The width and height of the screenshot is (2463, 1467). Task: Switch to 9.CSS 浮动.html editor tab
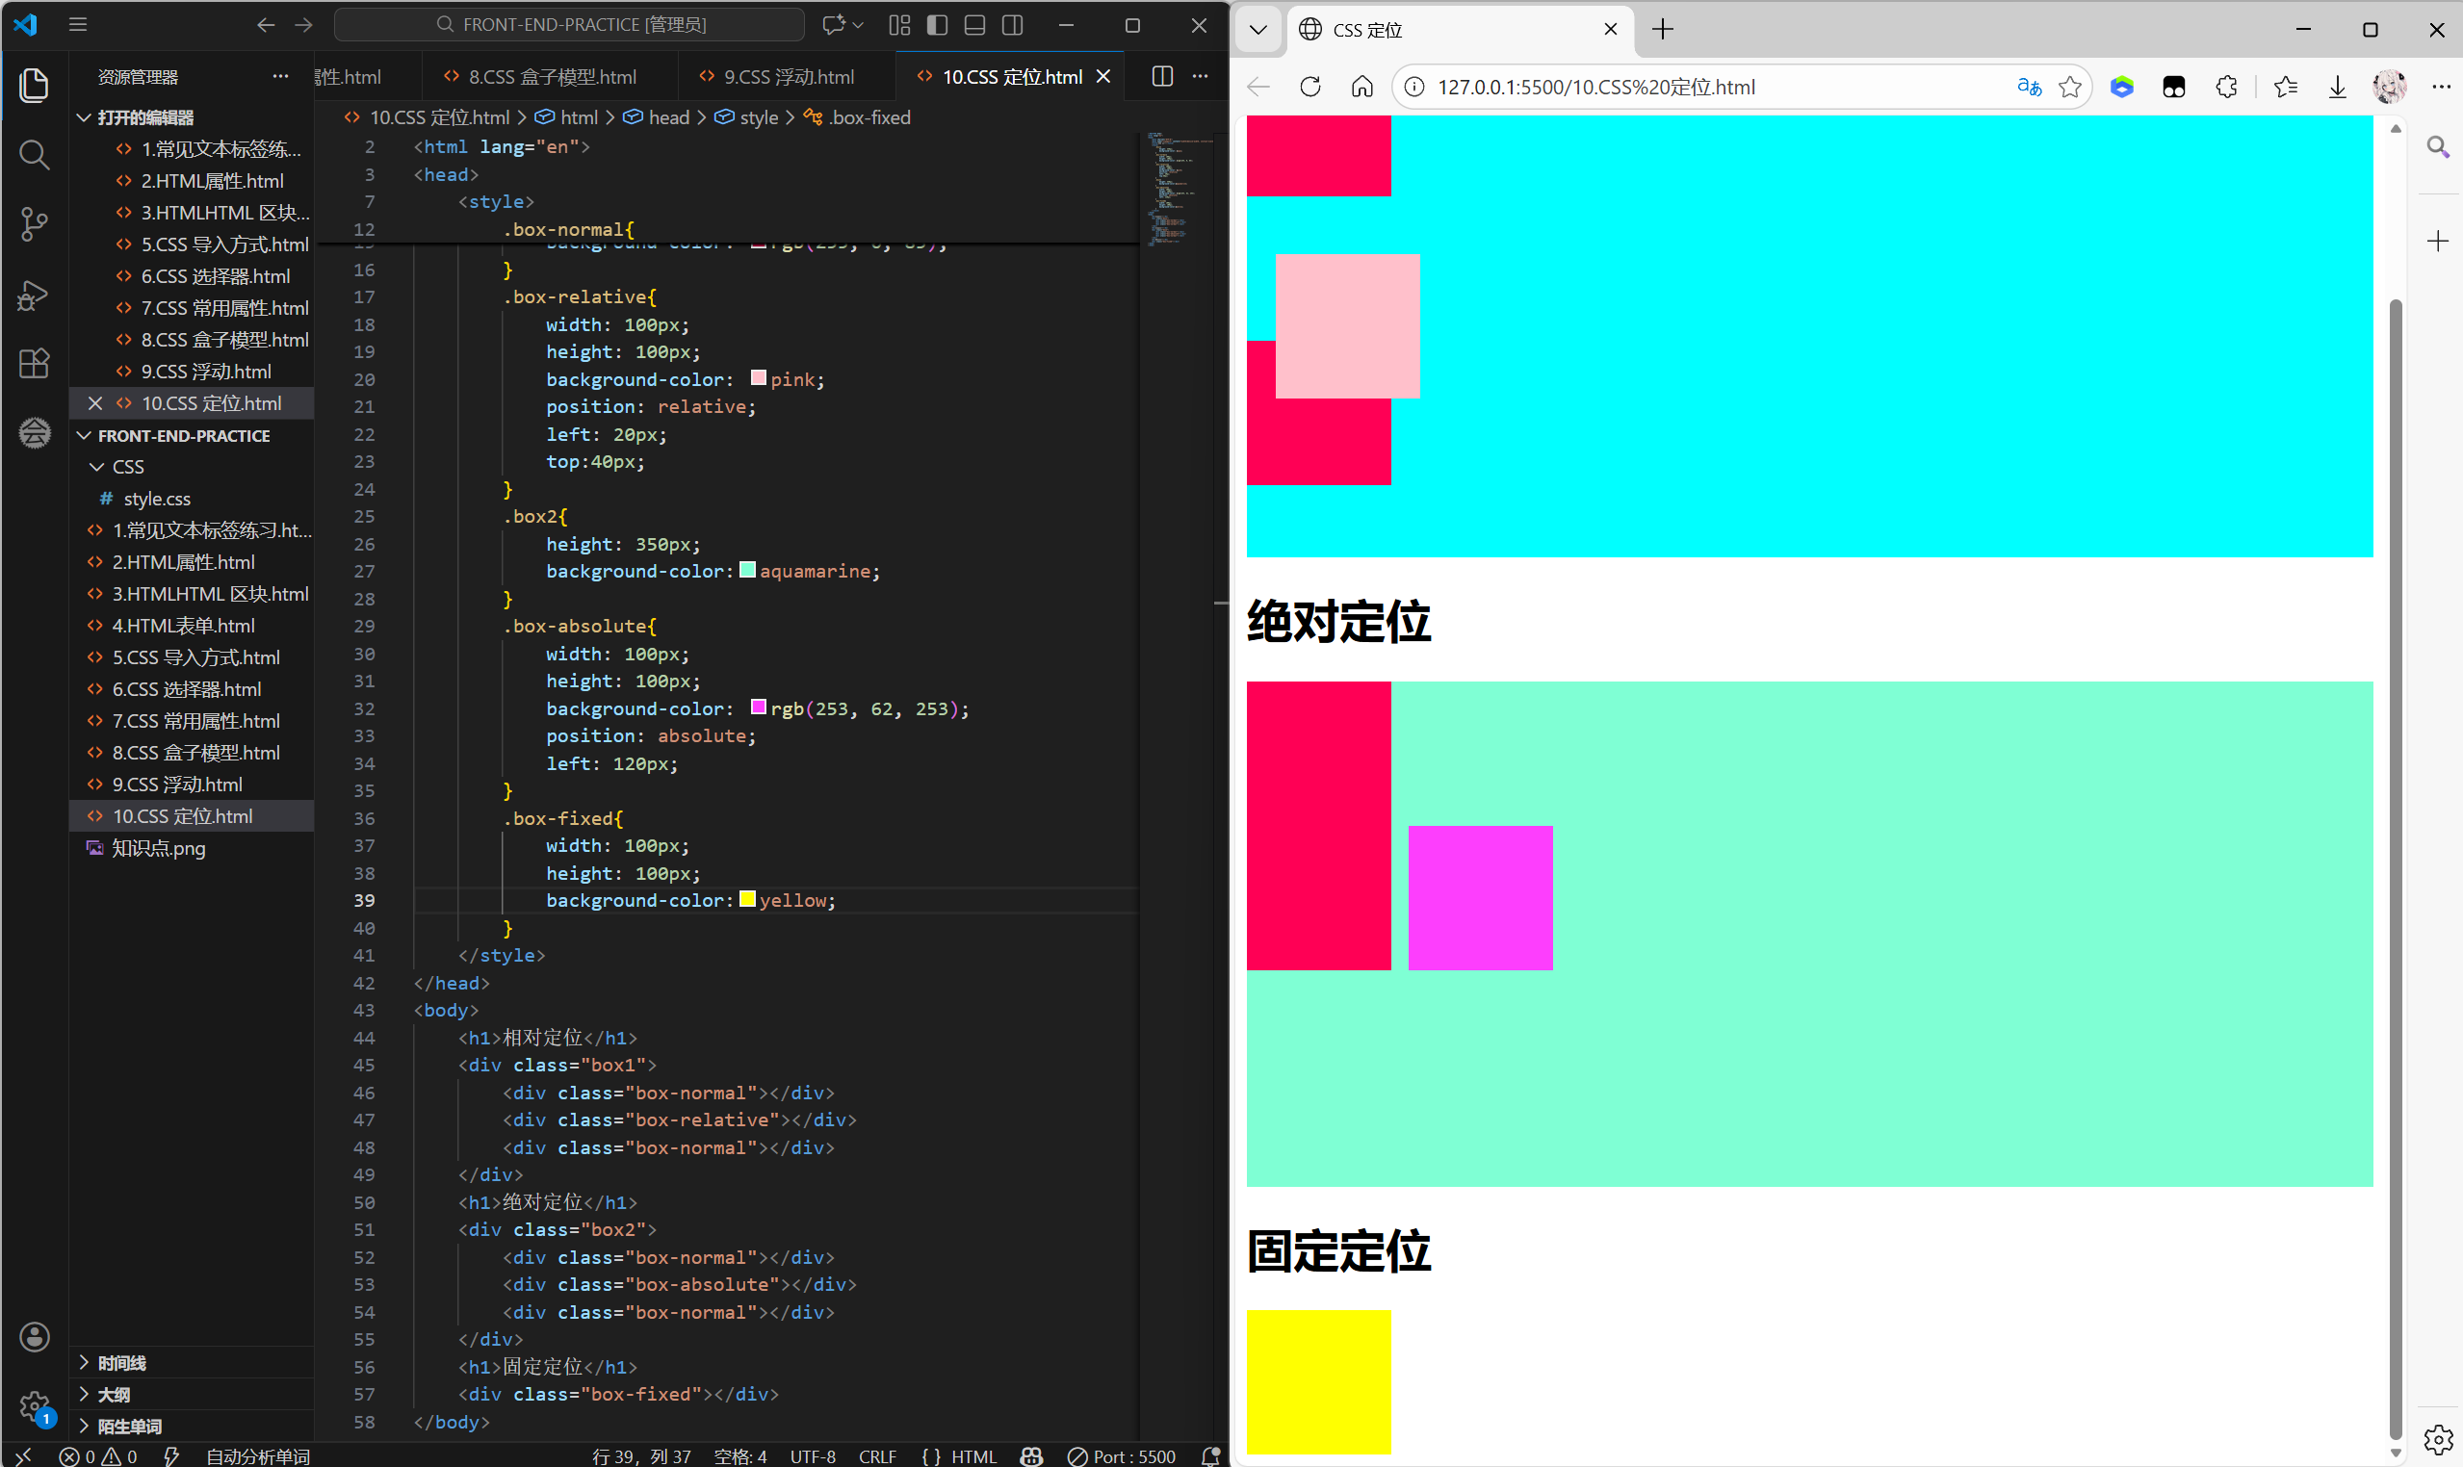[x=787, y=77]
